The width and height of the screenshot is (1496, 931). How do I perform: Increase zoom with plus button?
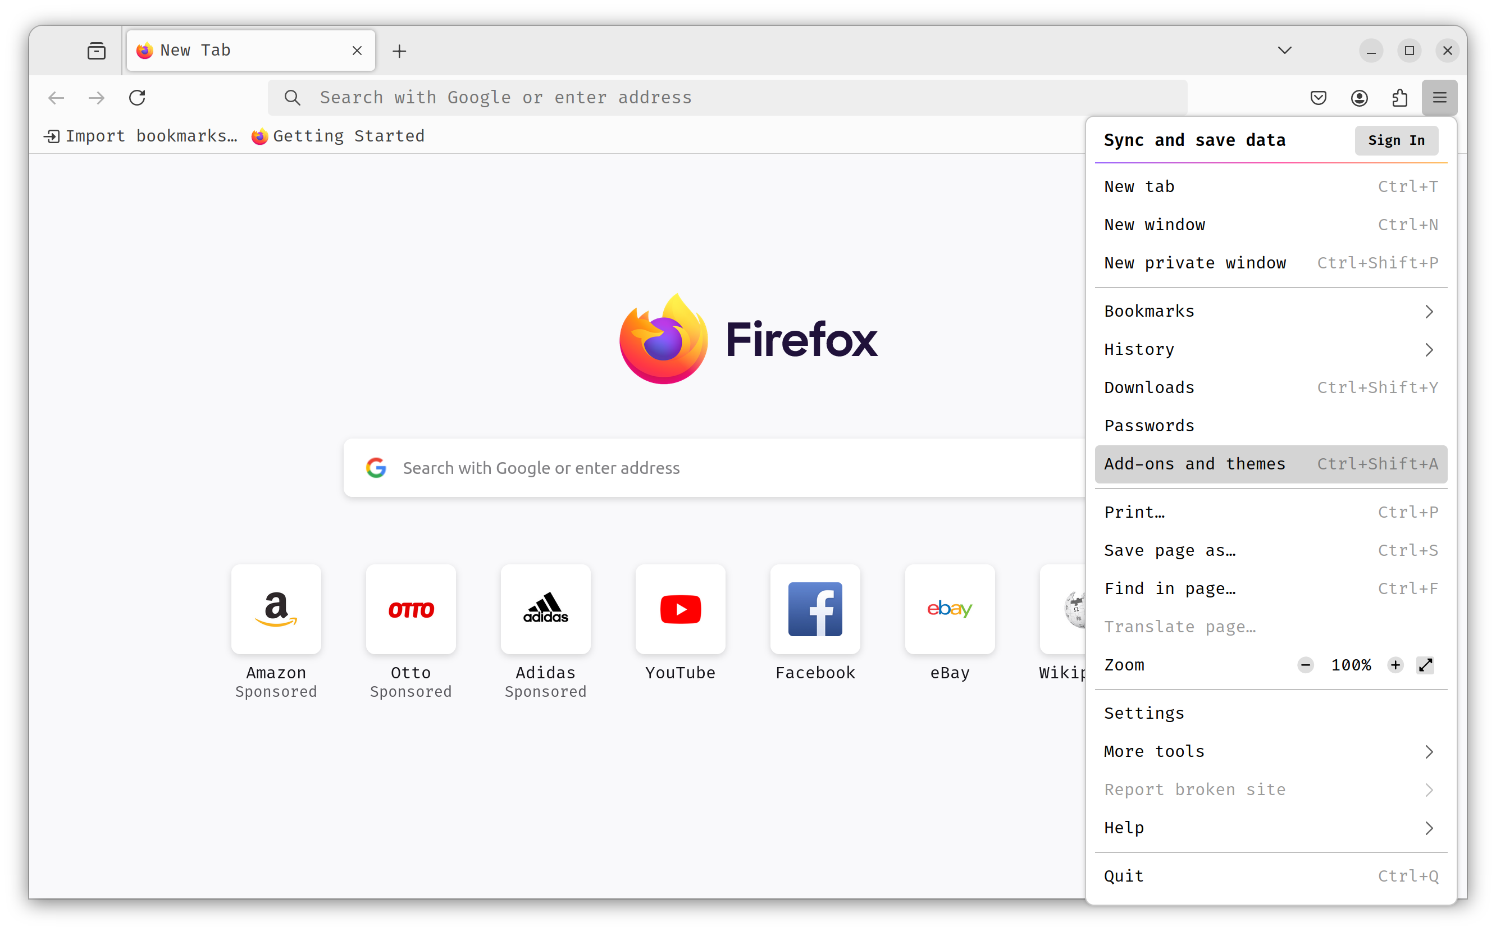[1395, 665]
